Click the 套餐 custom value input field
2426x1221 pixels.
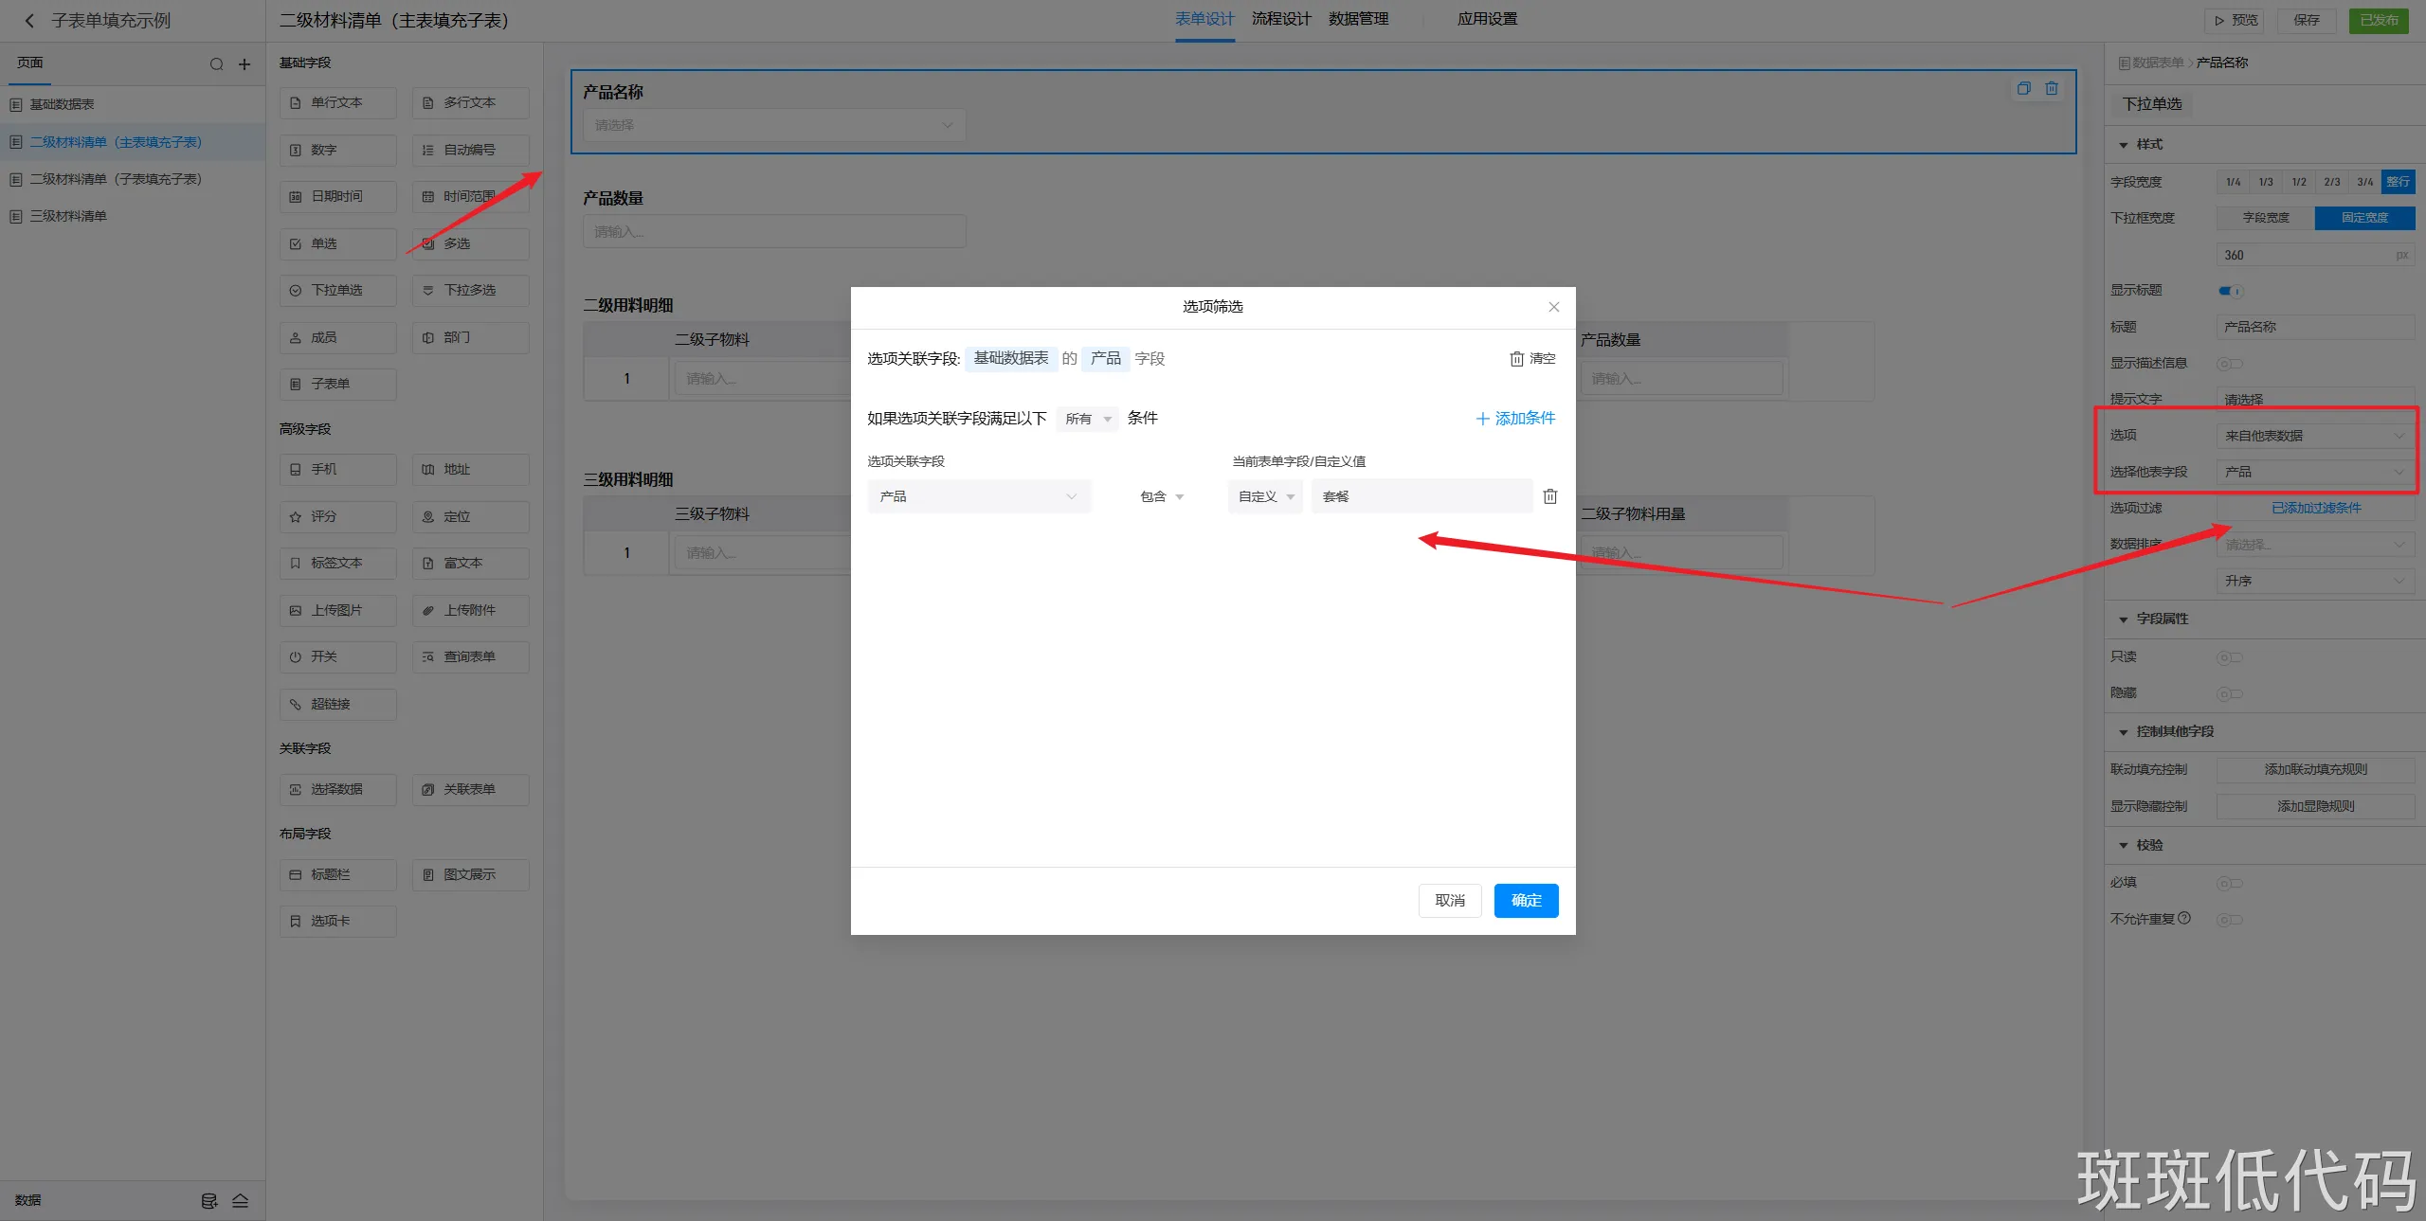tap(1421, 496)
